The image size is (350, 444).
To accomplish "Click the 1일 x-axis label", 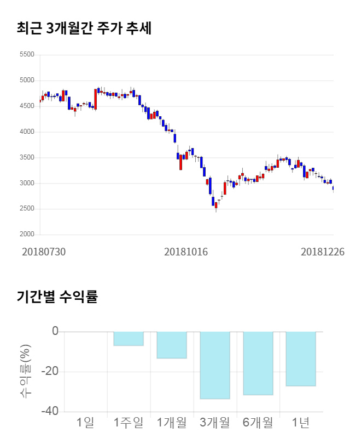I will click(85, 423).
